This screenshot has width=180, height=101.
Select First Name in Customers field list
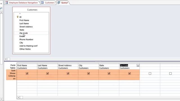(24, 20)
